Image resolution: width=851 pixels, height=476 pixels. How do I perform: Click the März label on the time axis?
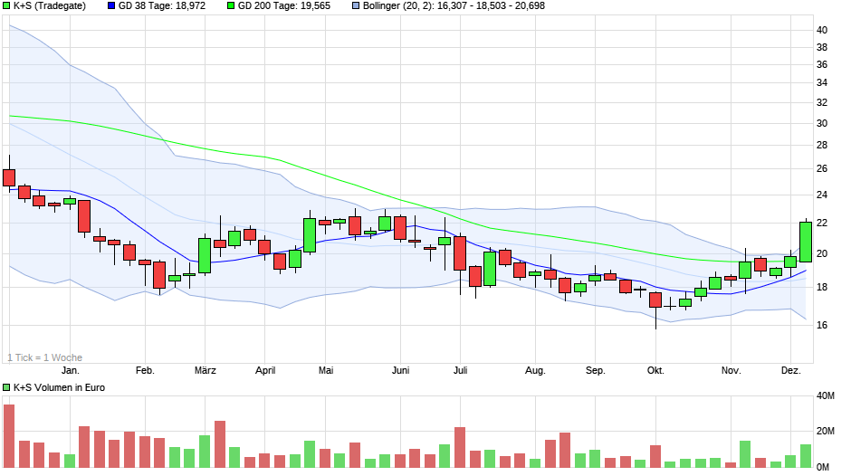tap(205, 370)
